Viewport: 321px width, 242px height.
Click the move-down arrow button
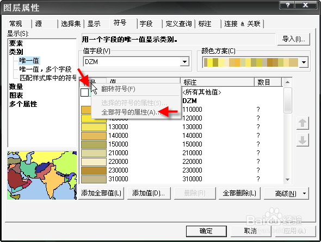point(303,140)
